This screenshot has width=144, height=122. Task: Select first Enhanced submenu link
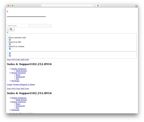[x=20, y=77]
